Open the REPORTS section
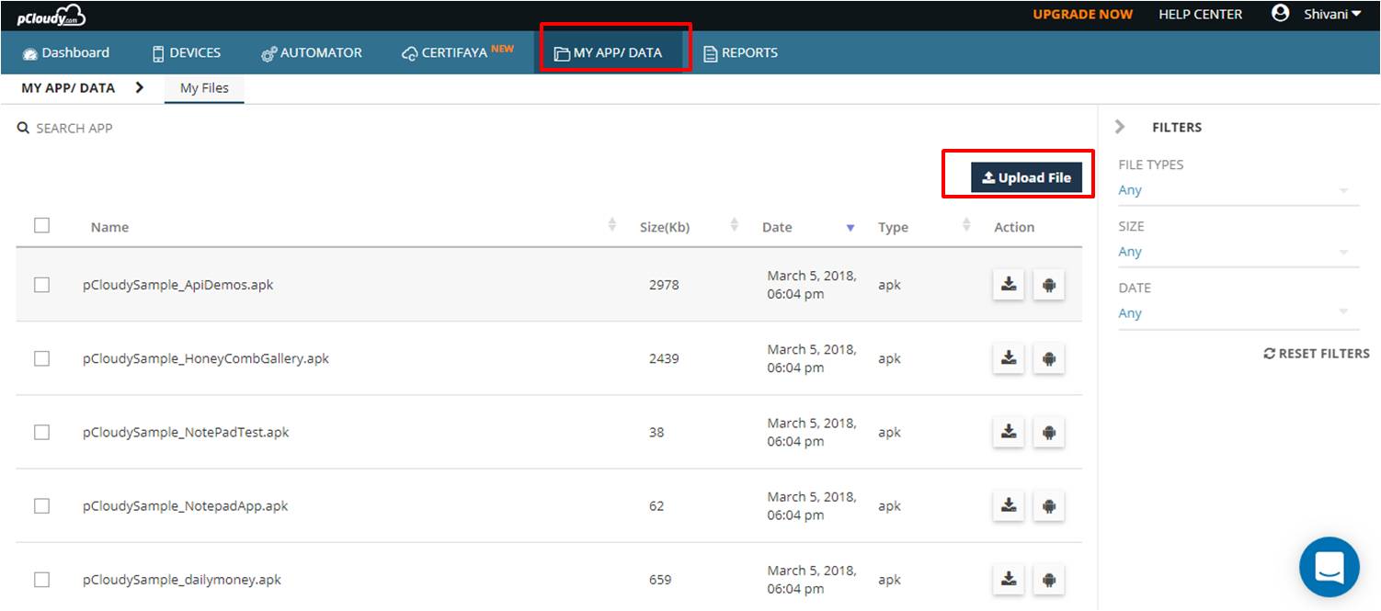The width and height of the screenshot is (1381, 611). tap(741, 52)
